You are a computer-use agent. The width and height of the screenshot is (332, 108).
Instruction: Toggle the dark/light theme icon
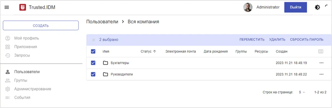click(318, 7)
